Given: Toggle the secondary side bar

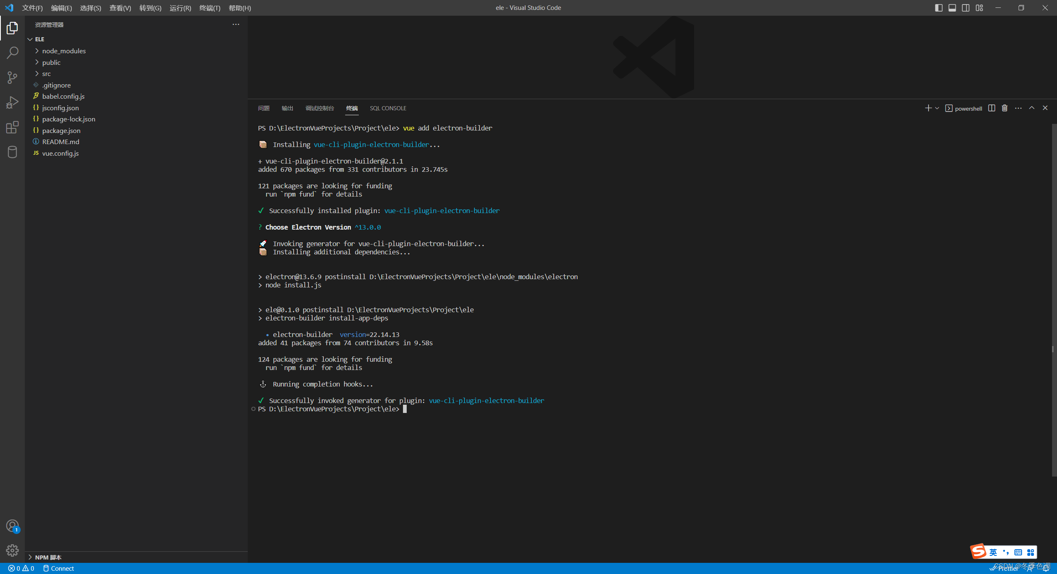Looking at the screenshot, I should (x=966, y=7).
